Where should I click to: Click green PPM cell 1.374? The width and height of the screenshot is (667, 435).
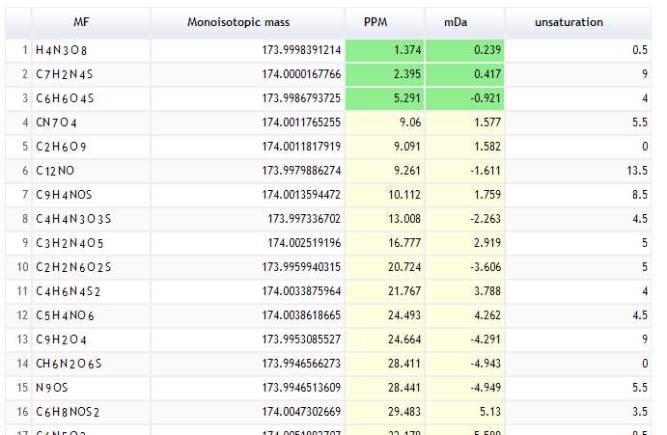pyautogui.click(x=384, y=50)
